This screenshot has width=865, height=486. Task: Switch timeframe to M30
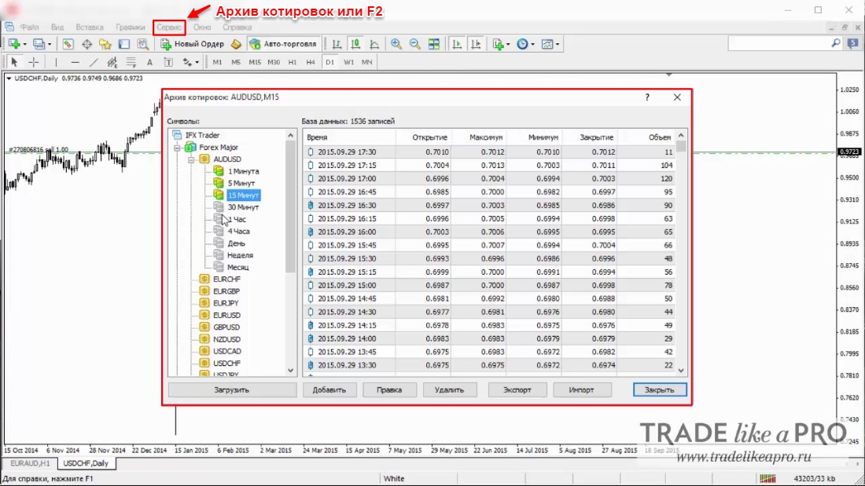click(274, 62)
